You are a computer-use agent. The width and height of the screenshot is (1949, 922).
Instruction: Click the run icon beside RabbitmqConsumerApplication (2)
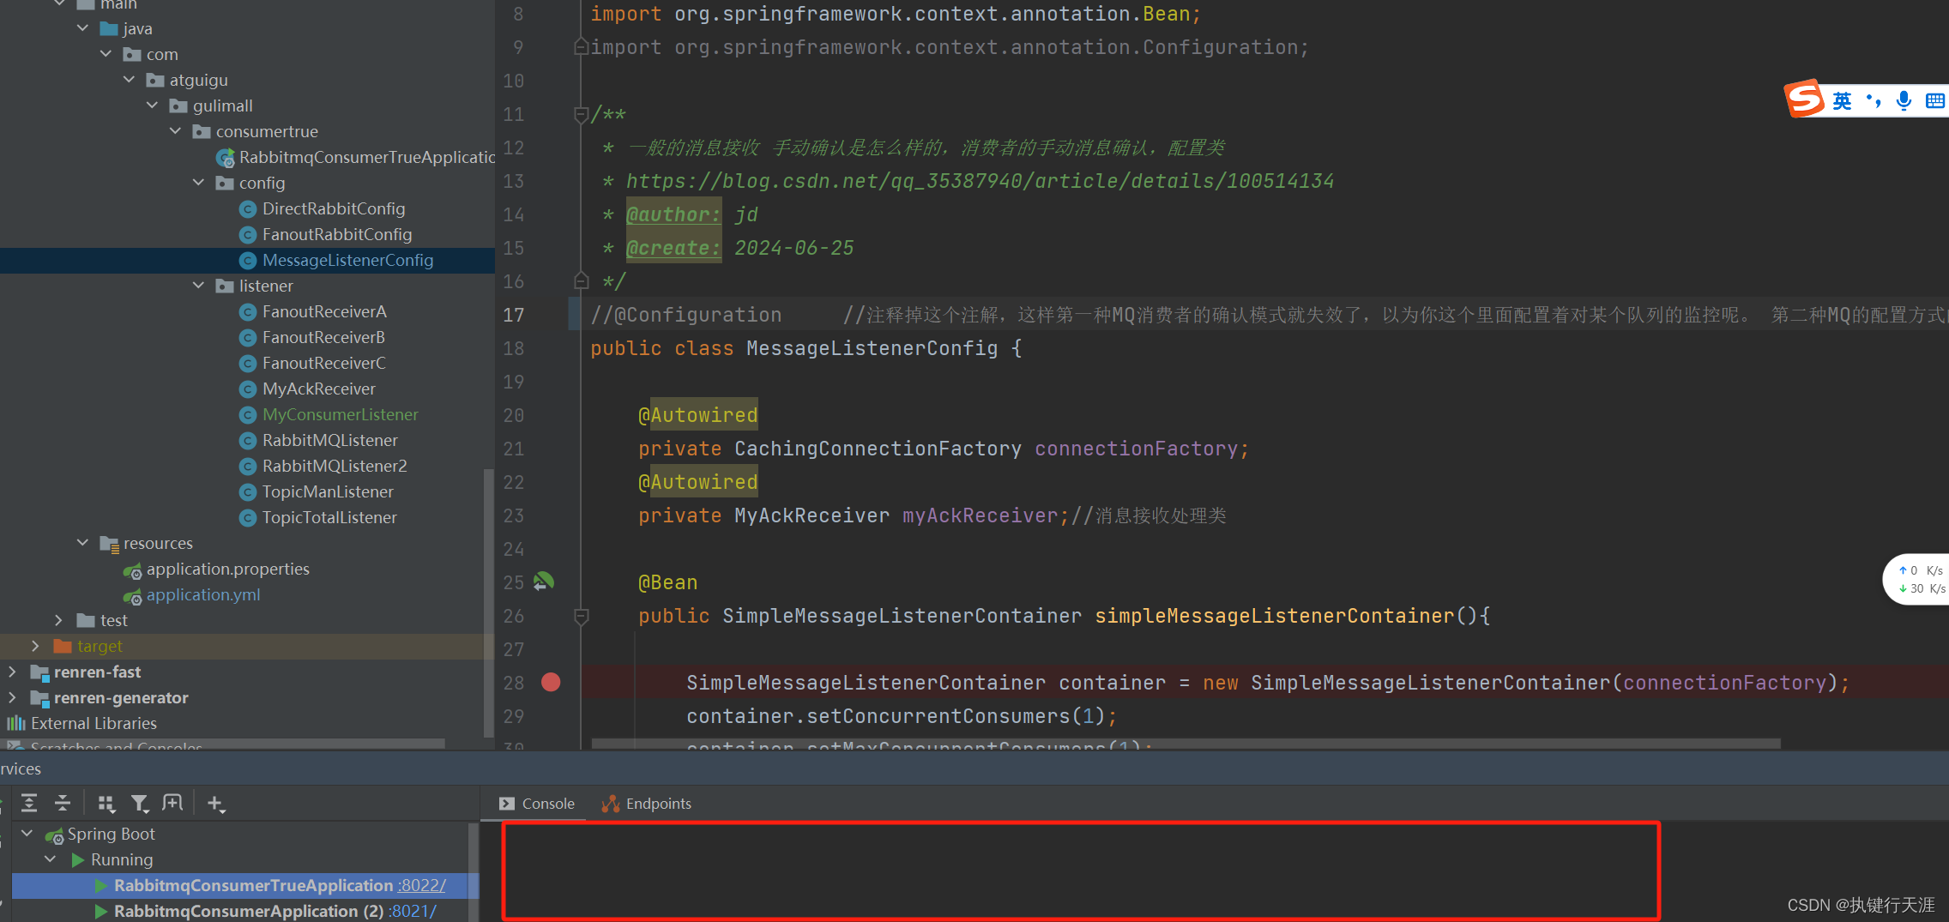pos(101,911)
